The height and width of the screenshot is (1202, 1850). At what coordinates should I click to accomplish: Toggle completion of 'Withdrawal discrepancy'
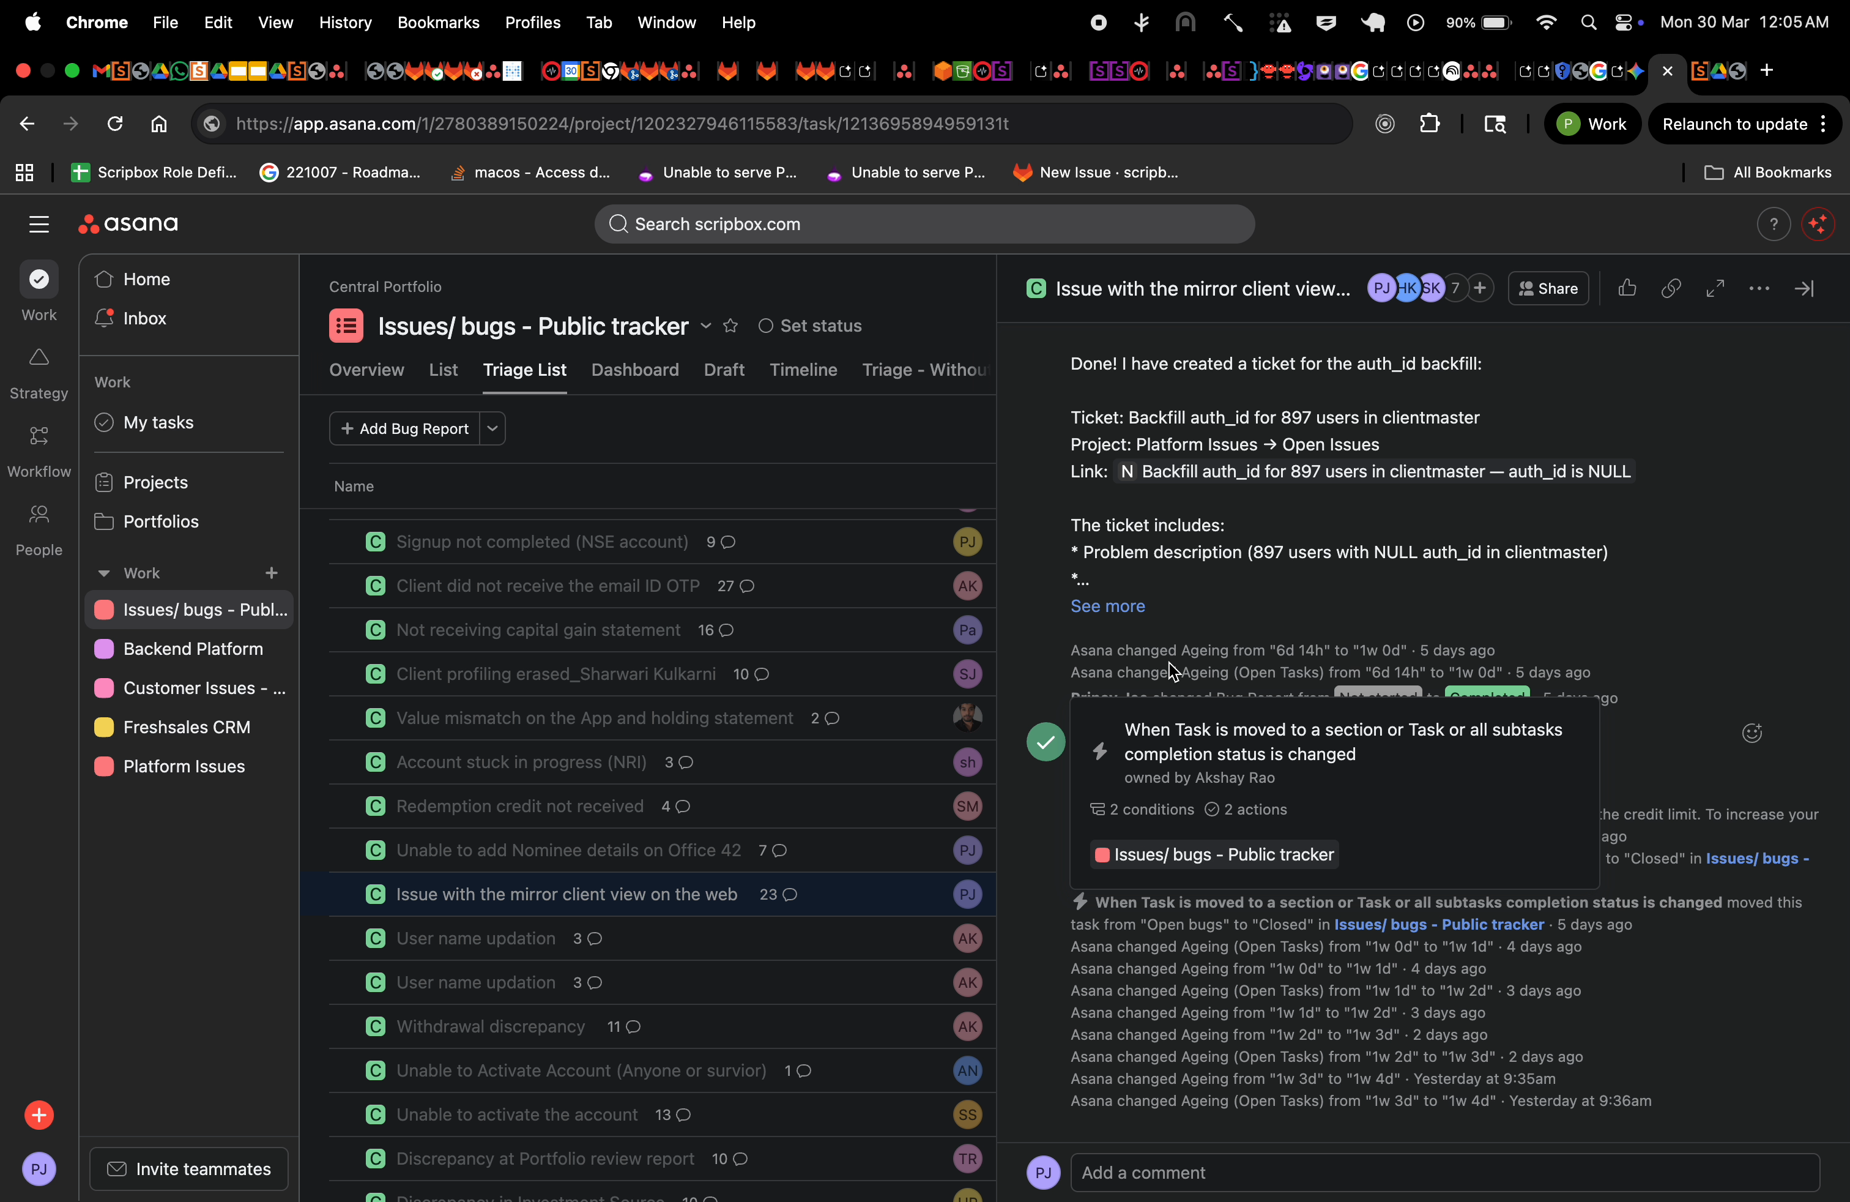coord(376,1026)
